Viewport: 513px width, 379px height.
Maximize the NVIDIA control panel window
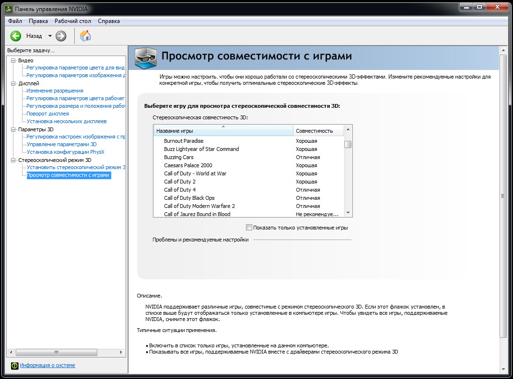pos(479,7)
